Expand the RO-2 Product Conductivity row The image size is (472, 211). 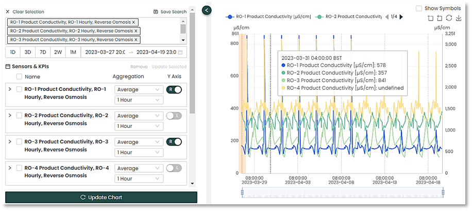[9, 116]
